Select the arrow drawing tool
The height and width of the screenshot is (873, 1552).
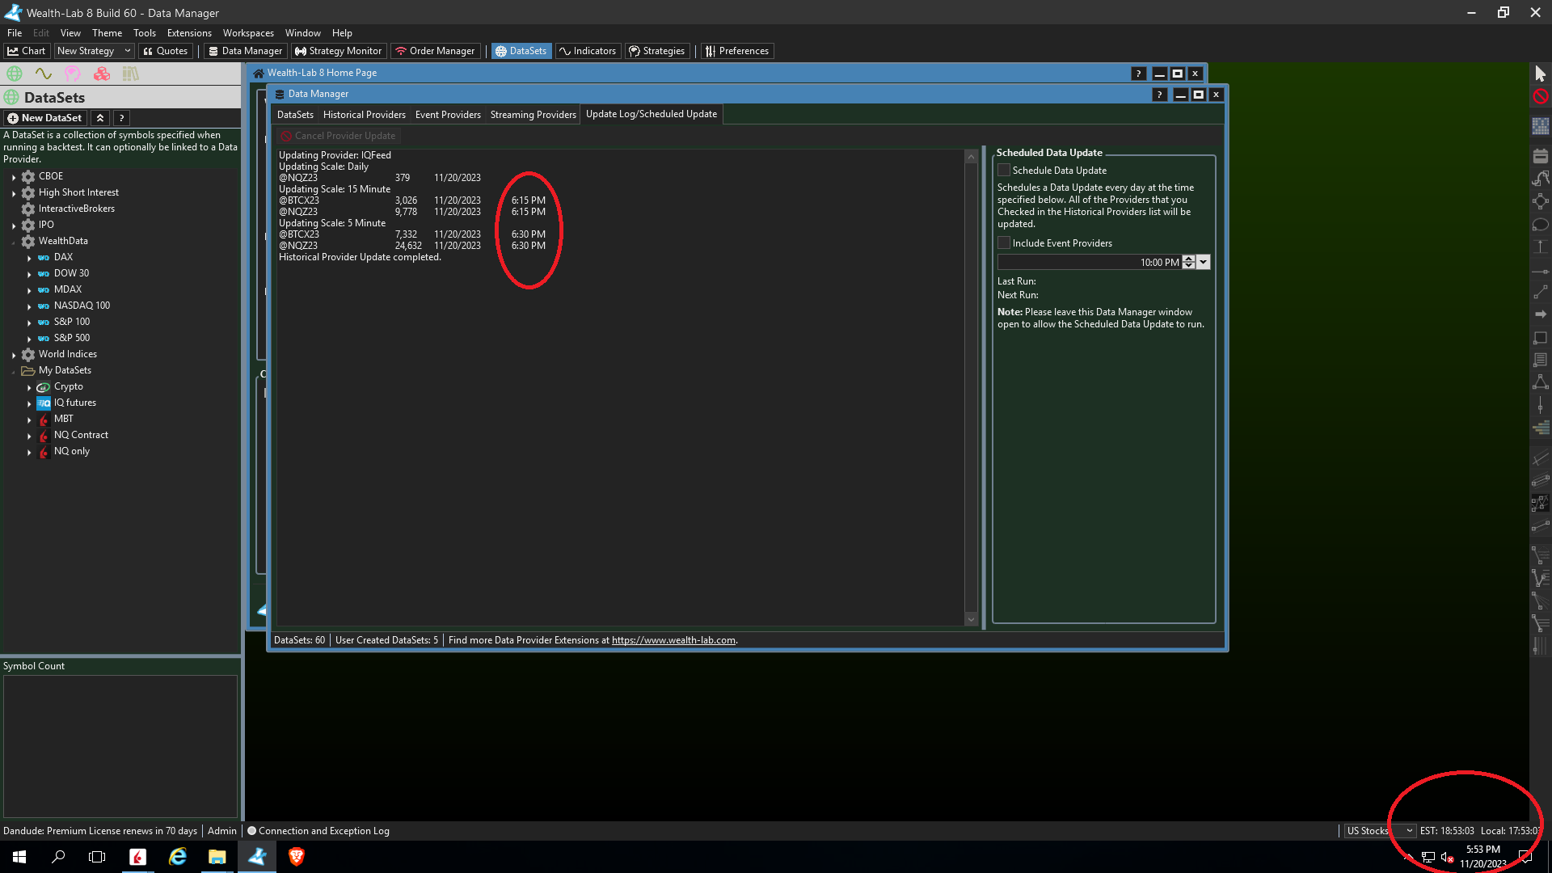click(x=1541, y=314)
